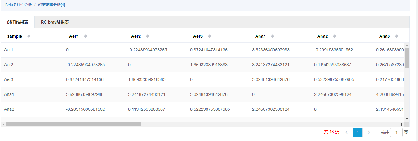Focus the page jump input field
Viewport: 418px width, 141px height.
[x=396, y=132]
